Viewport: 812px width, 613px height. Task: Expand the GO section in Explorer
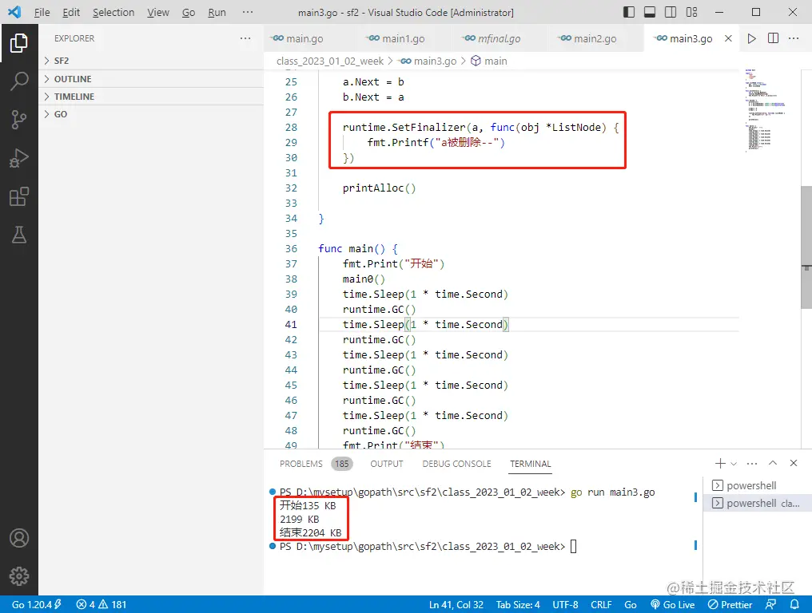click(151, 114)
